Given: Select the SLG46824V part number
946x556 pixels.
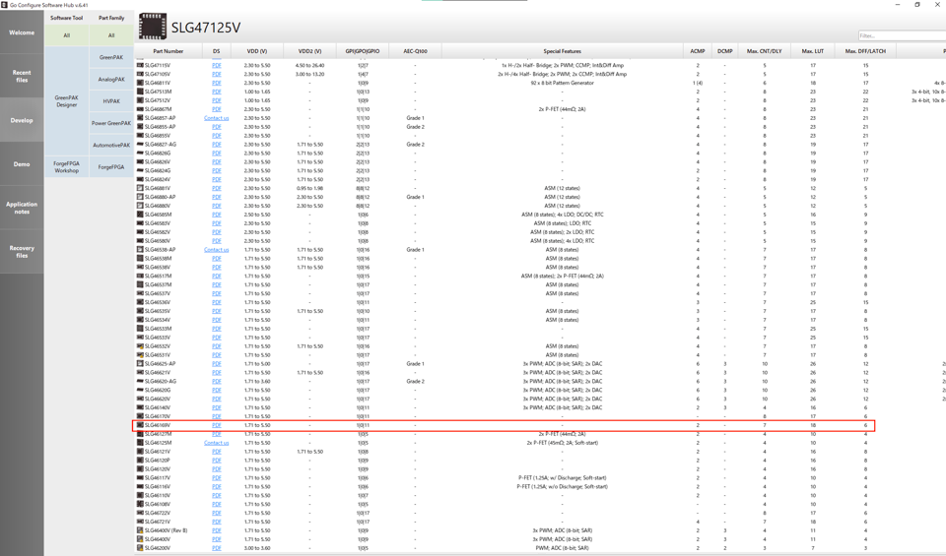Looking at the screenshot, I should (158, 179).
